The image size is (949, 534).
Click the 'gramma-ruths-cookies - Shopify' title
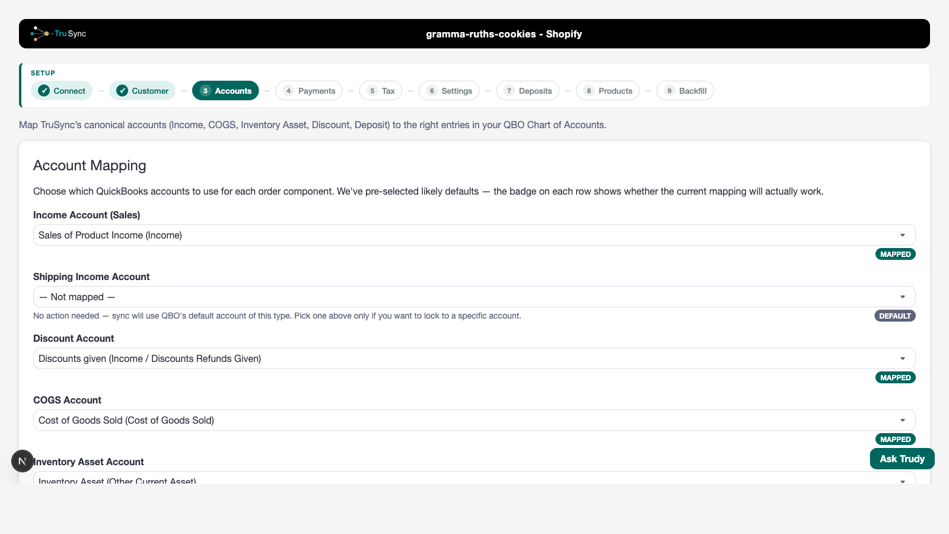tap(504, 34)
